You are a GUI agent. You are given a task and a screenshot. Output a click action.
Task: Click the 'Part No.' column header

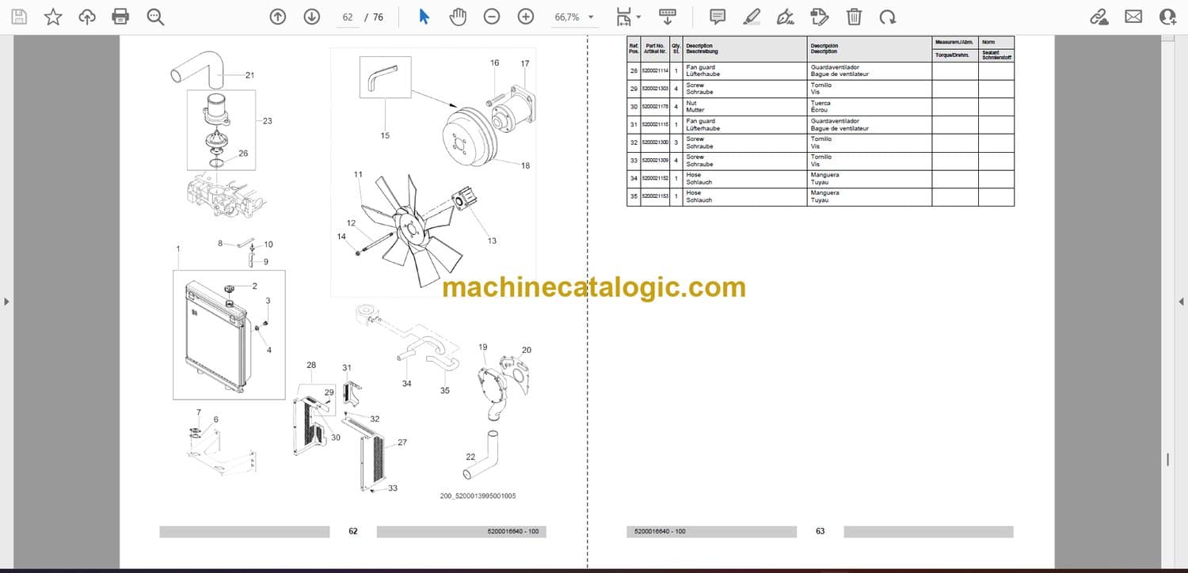654,46
